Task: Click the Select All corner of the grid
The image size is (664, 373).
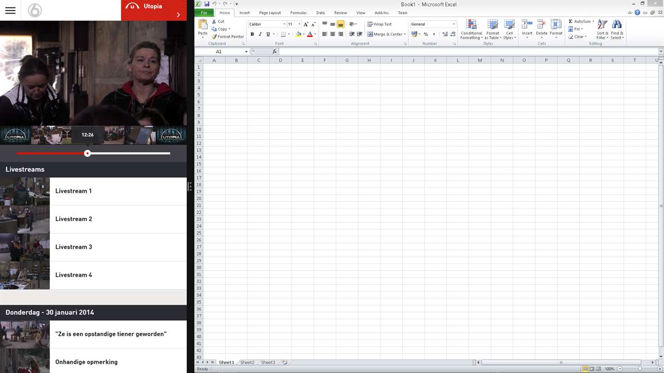Action: [x=199, y=60]
